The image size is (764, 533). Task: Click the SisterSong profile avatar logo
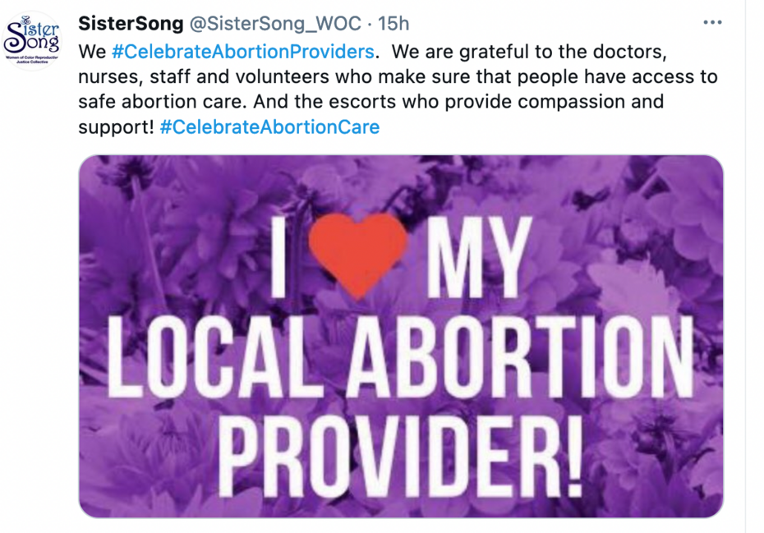(x=33, y=40)
